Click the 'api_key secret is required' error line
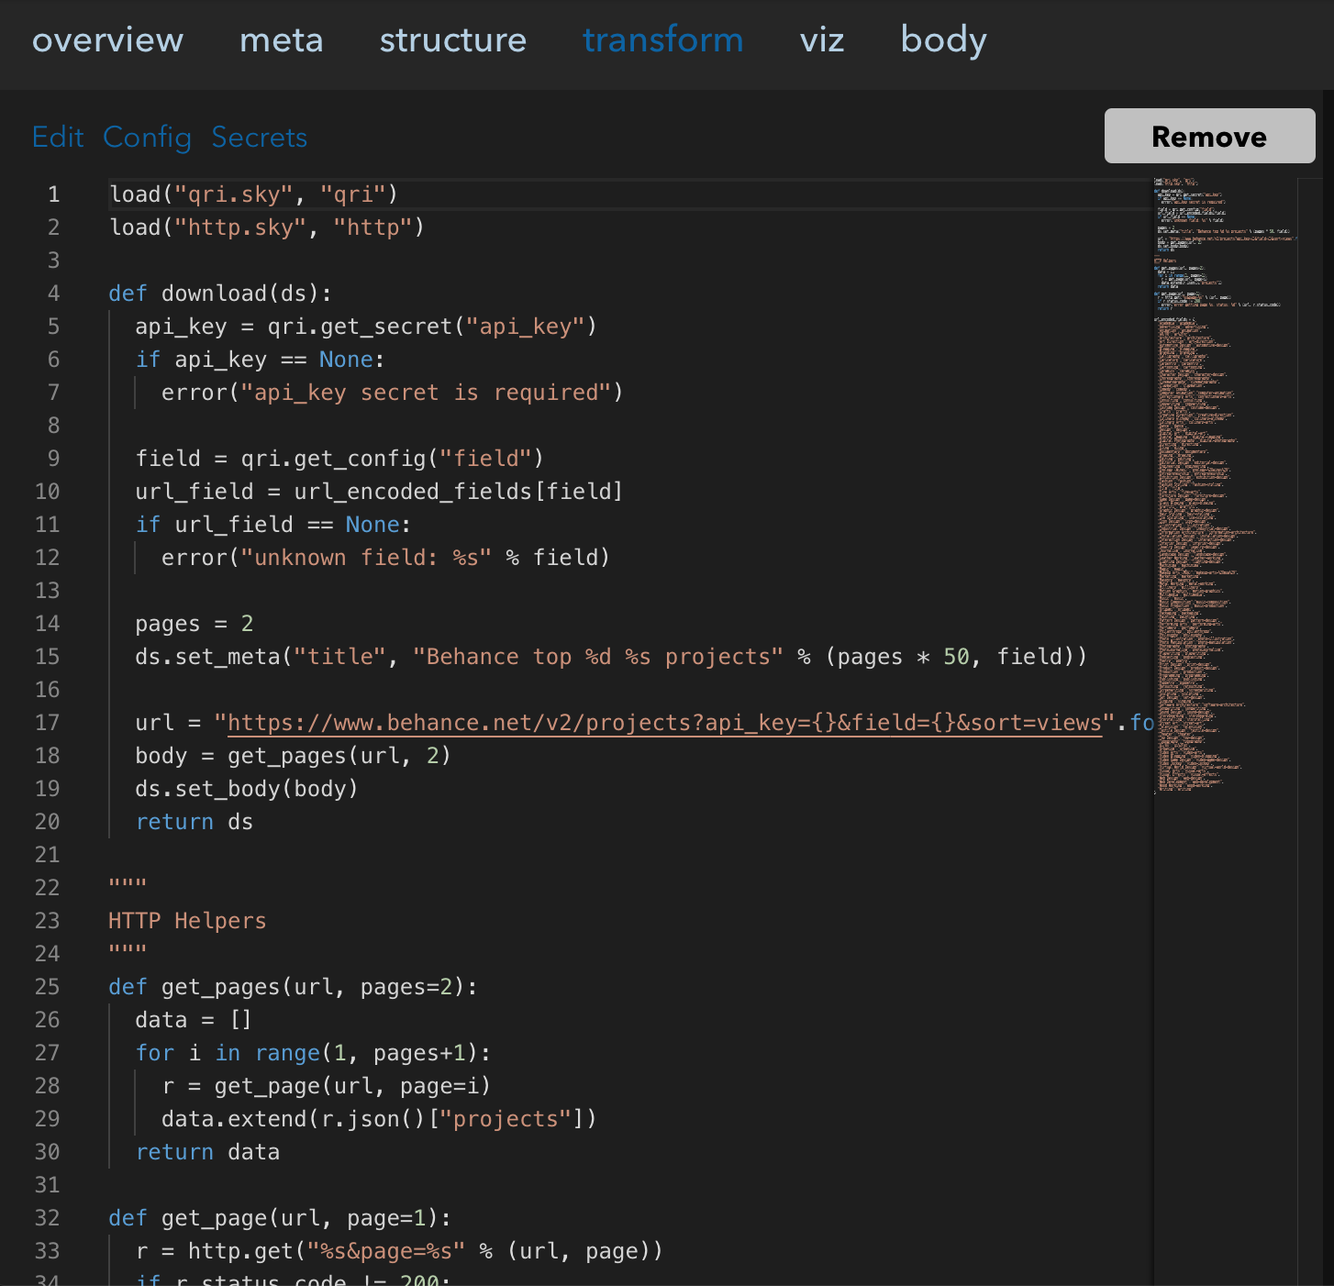 pyautogui.click(x=393, y=393)
